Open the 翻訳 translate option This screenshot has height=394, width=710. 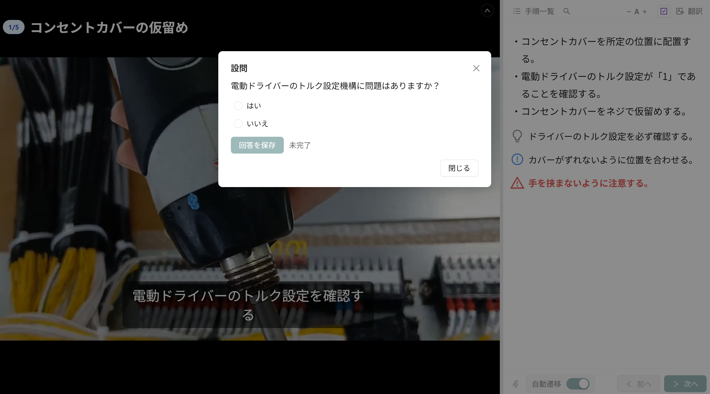[689, 11]
